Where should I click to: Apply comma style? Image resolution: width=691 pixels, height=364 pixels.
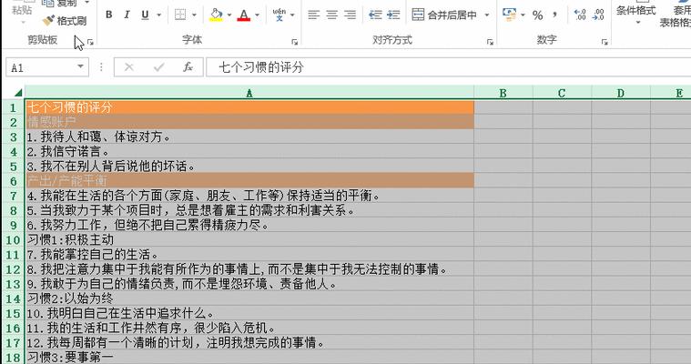[x=554, y=15]
